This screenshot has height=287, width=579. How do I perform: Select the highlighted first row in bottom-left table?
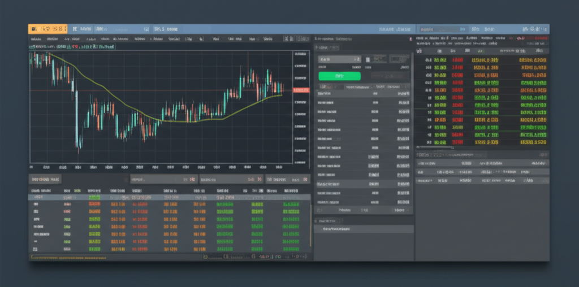(170, 197)
